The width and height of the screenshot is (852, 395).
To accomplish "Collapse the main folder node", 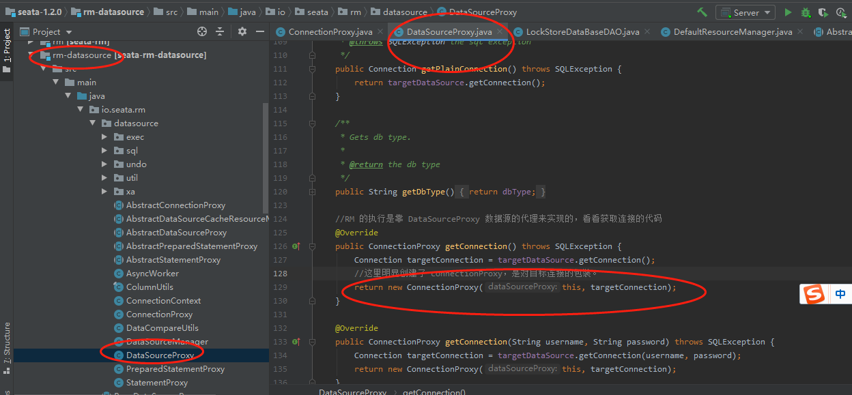I will click(x=55, y=82).
